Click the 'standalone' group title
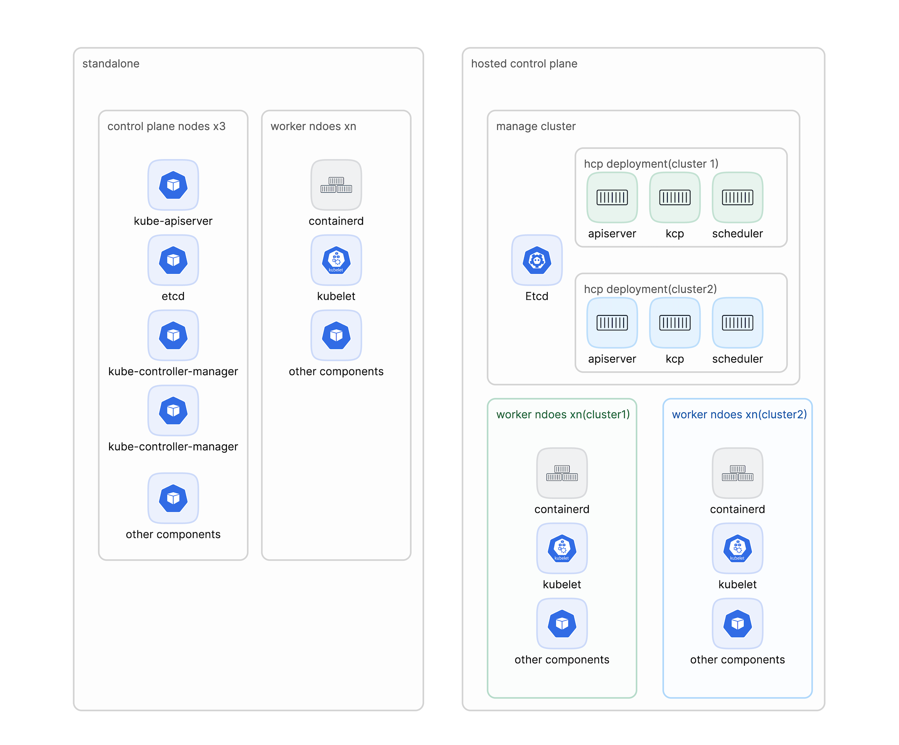 (x=111, y=64)
